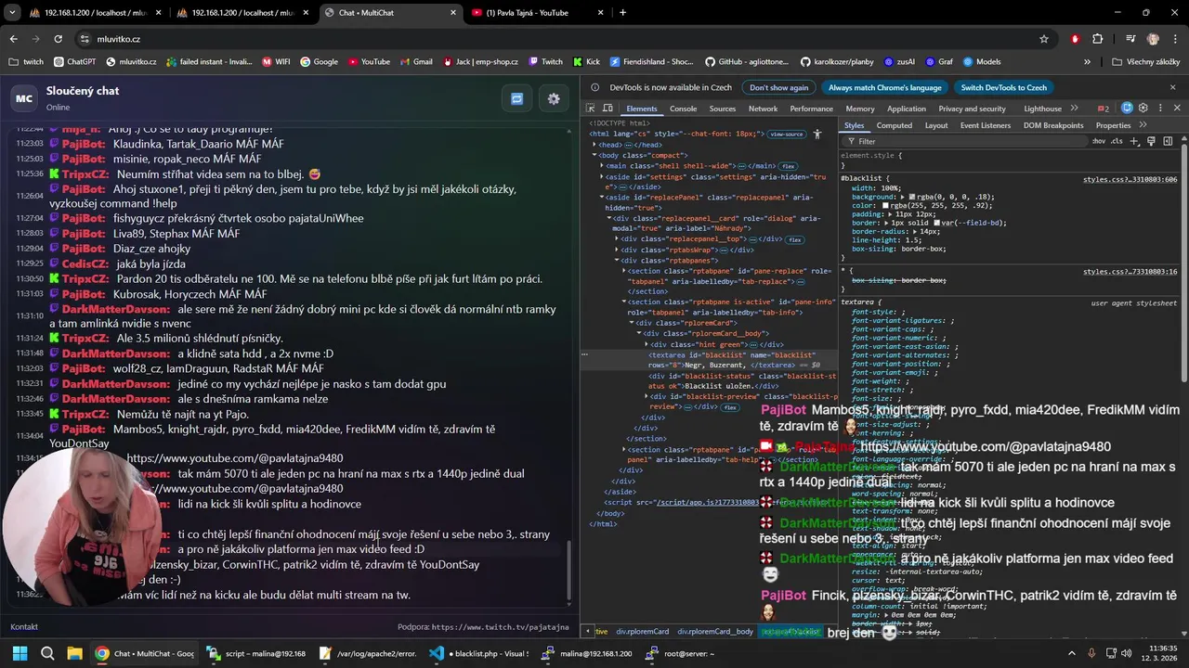Click the Don't show again button

pyautogui.click(x=779, y=87)
